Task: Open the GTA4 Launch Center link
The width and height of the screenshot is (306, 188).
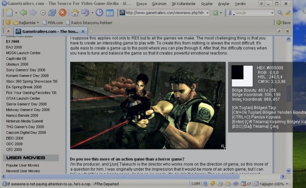Action: click(23, 99)
